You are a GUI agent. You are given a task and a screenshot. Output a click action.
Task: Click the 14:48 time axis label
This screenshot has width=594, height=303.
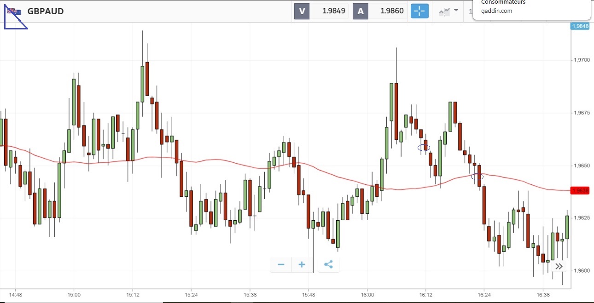[15, 295]
